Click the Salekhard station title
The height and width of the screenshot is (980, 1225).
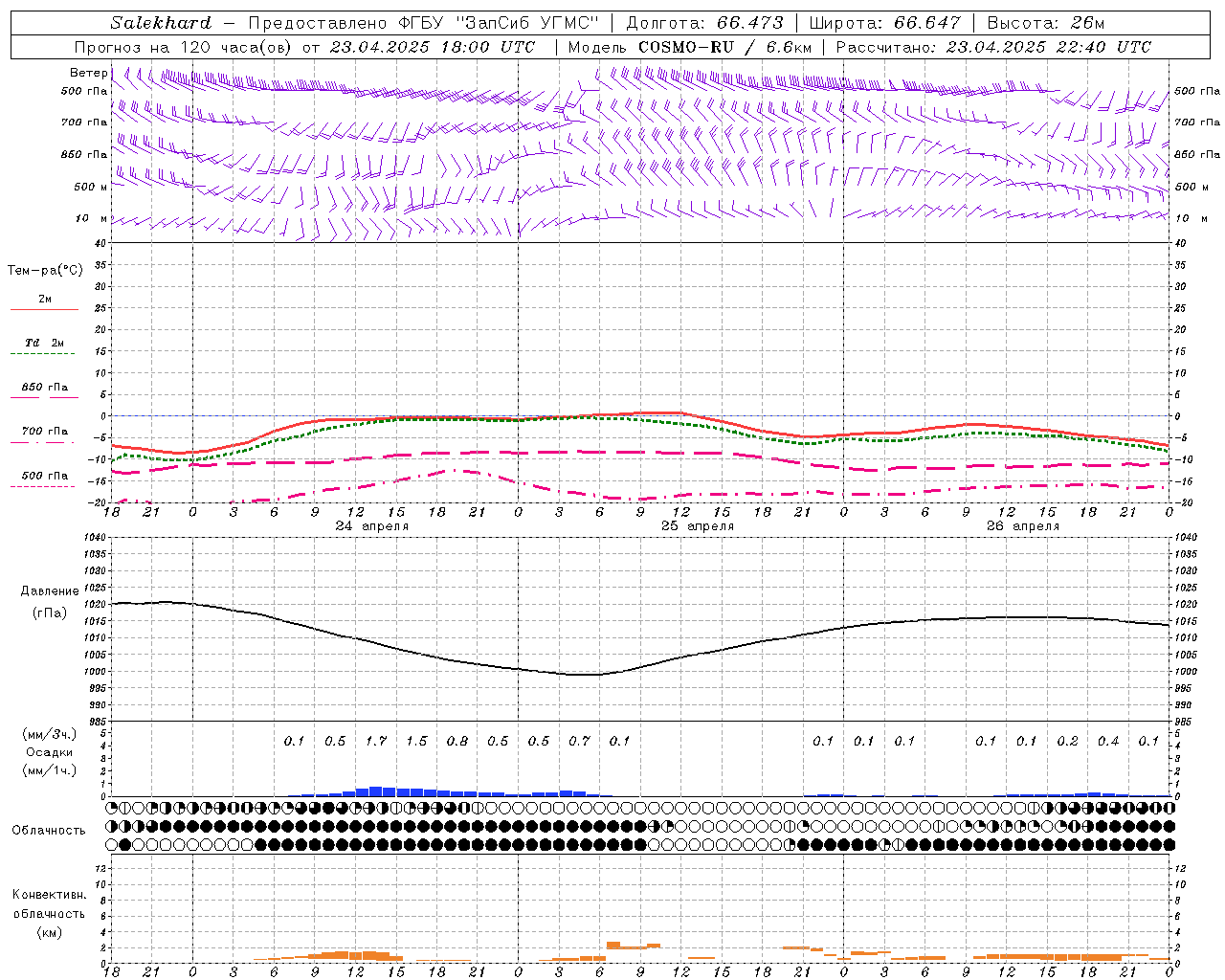pos(161,23)
